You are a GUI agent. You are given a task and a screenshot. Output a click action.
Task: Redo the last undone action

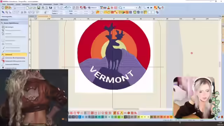[70, 8]
